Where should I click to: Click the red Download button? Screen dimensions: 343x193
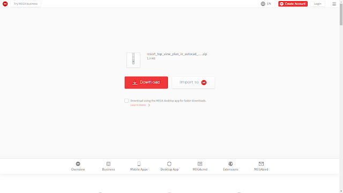pos(146,83)
